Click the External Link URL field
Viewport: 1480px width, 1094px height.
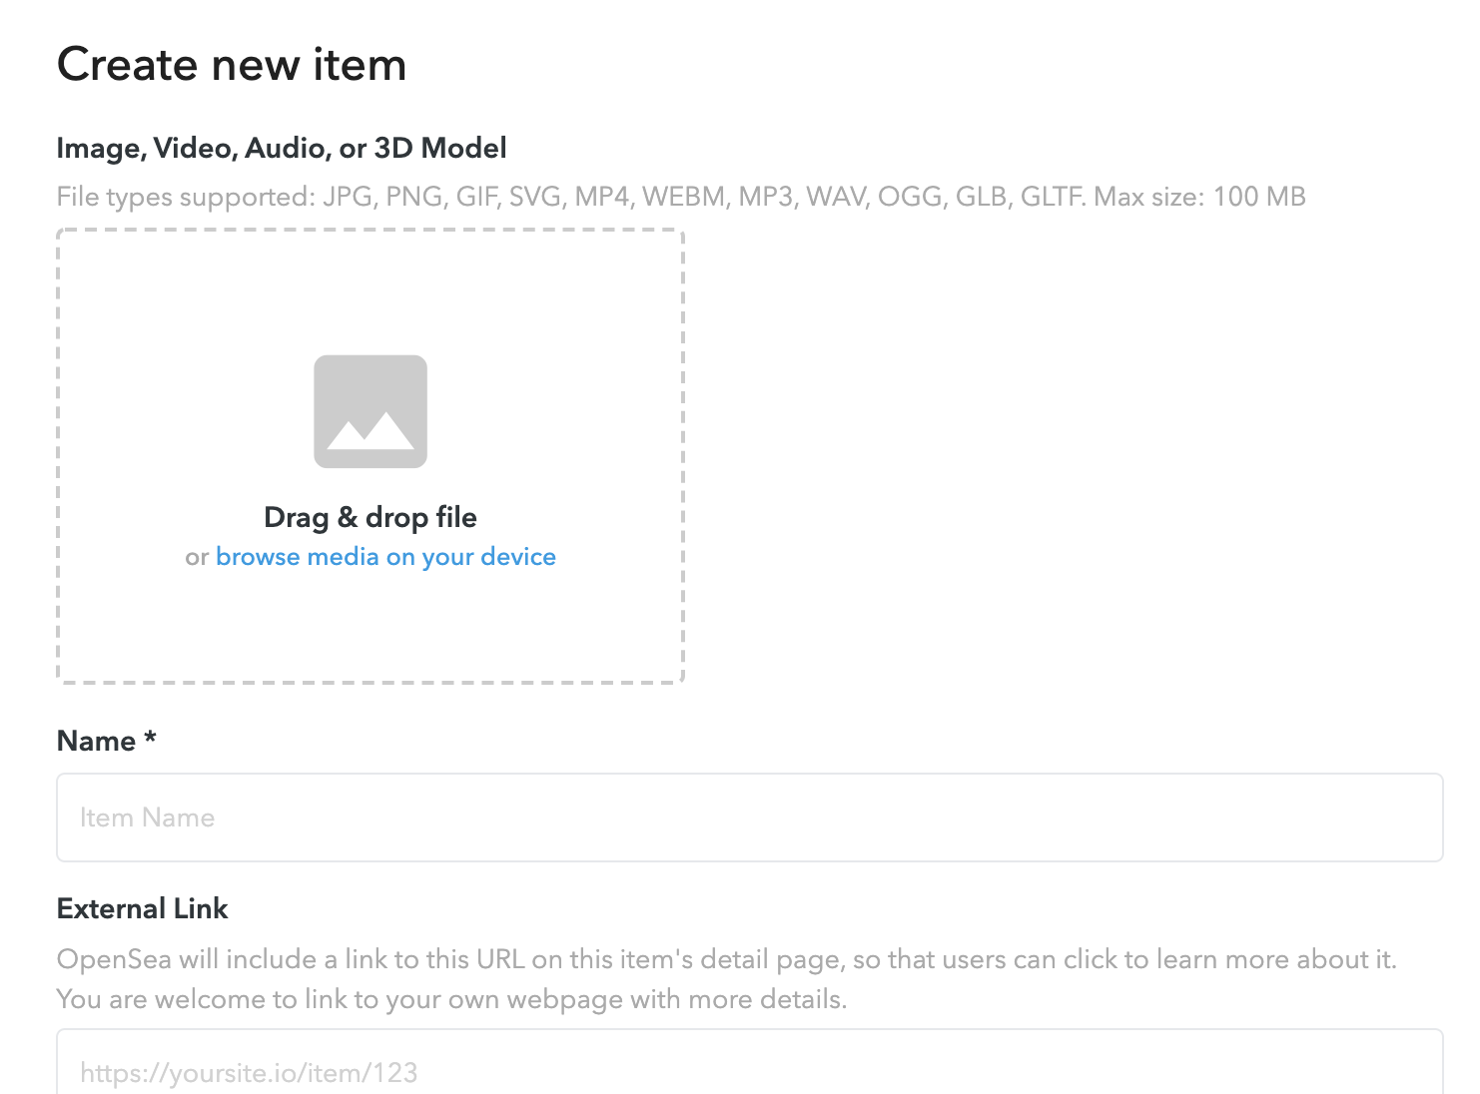click(x=749, y=1070)
